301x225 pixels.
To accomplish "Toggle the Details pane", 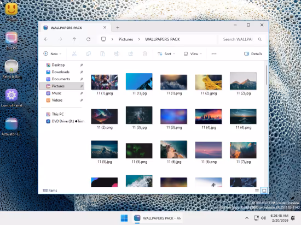I will pyautogui.click(x=253, y=54).
